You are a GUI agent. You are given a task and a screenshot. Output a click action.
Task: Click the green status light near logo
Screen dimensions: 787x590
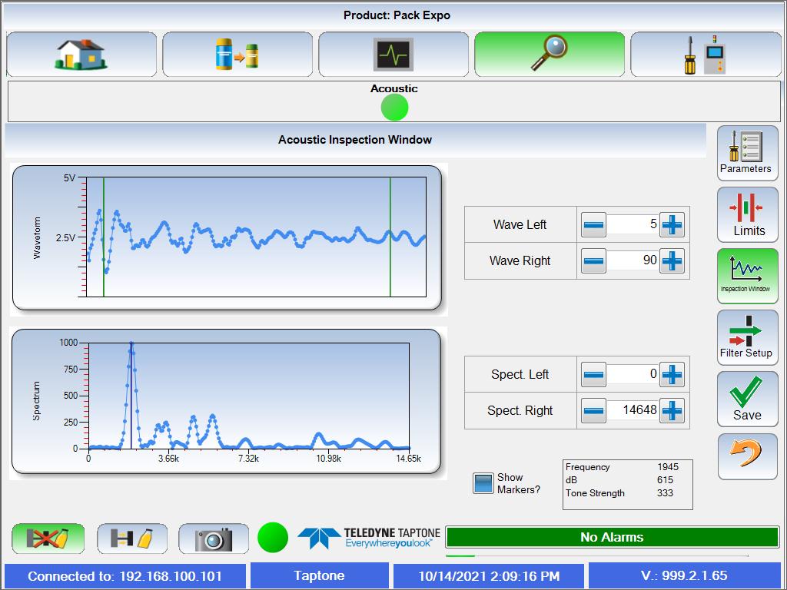pyautogui.click(x=273, y=537)
